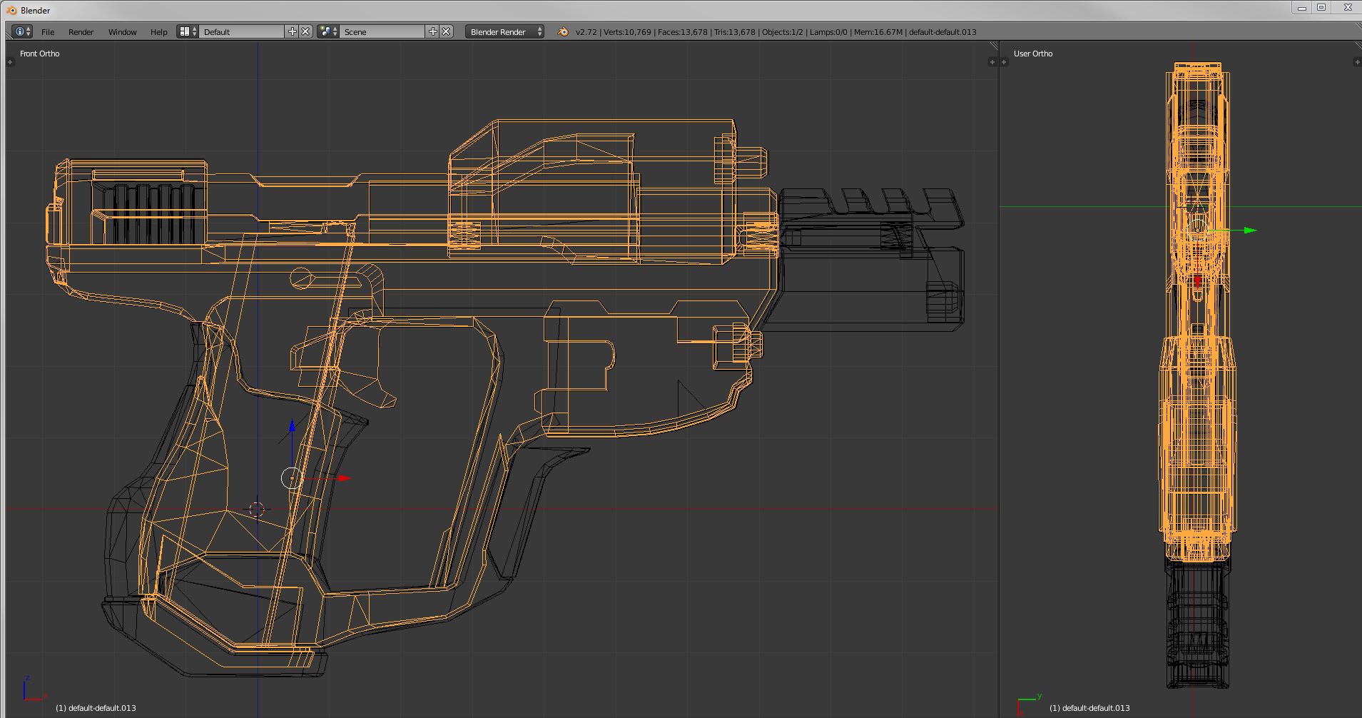The image size is (1362, 718).
Task: Open the Info editor type selector
Action: coord(22,31)
